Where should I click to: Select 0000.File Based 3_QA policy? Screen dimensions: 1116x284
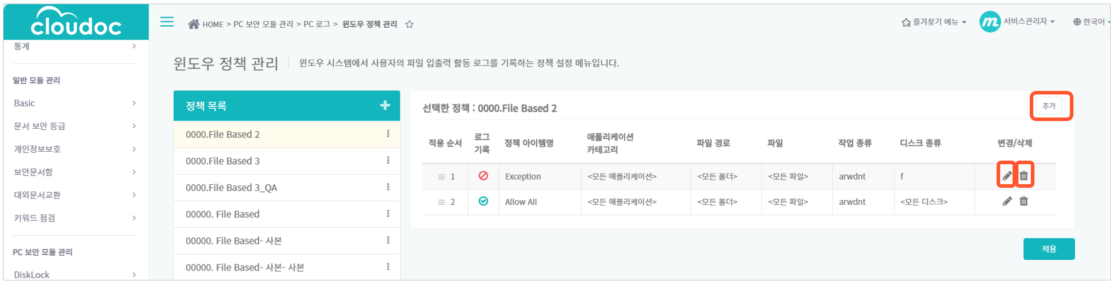tap(287, 188)
